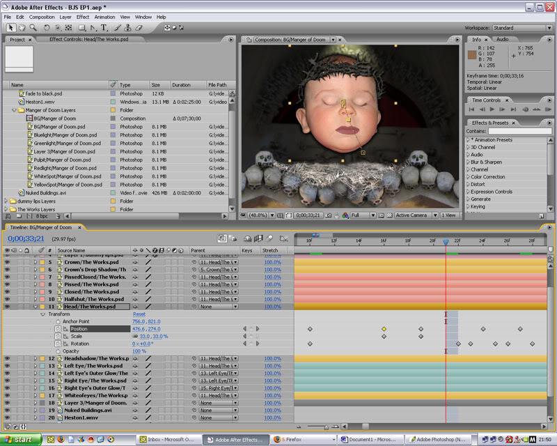557x446 pixels.
Task: Click the local axis mode icon
Action: (167, 27)
